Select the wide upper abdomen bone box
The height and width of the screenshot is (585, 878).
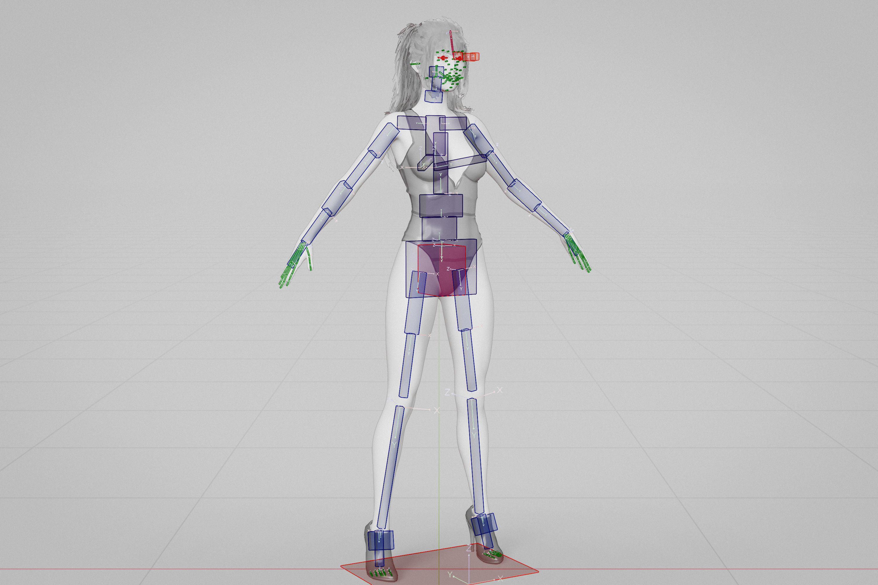click(441, 206)
